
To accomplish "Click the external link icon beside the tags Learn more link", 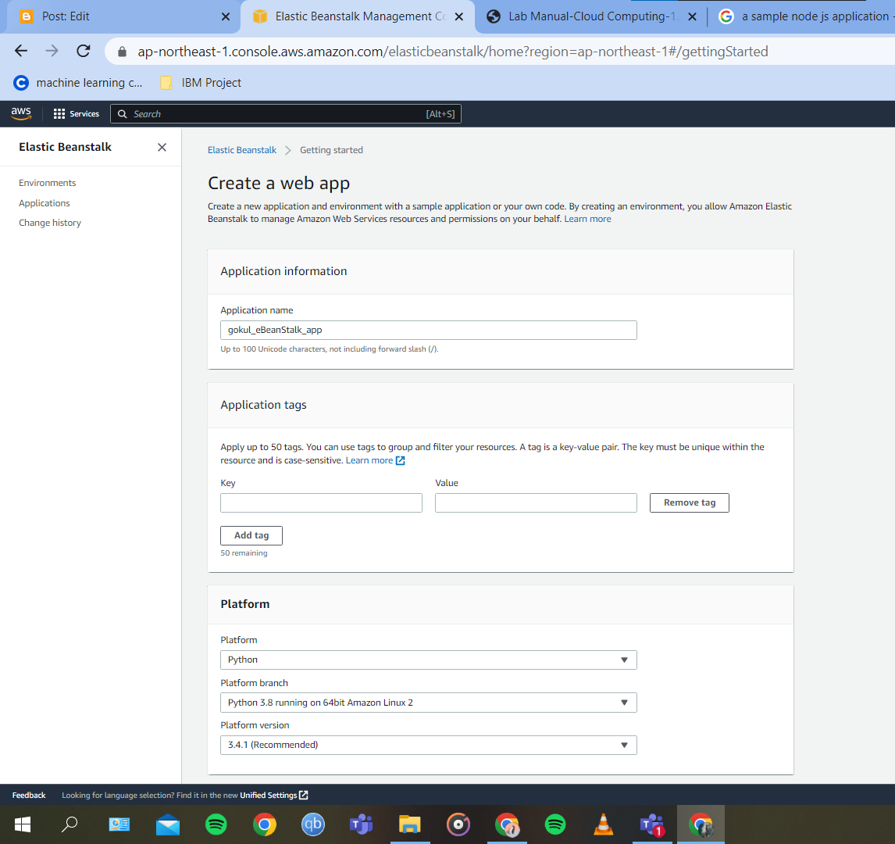I will (400, 460).
